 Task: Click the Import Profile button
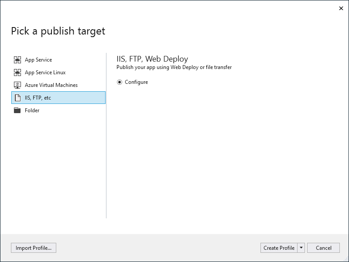pos(34,248)
